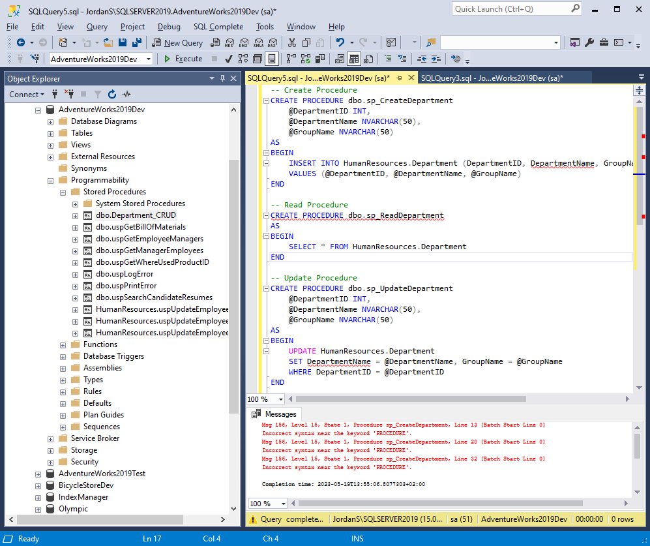Open the Connect dropdown in Object Explorer
650x546 pixels.
click(x=27, y=94)
